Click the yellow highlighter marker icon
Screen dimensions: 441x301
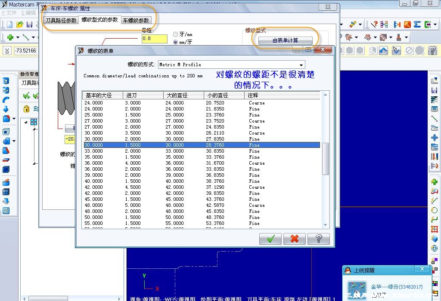coord(353,25)
